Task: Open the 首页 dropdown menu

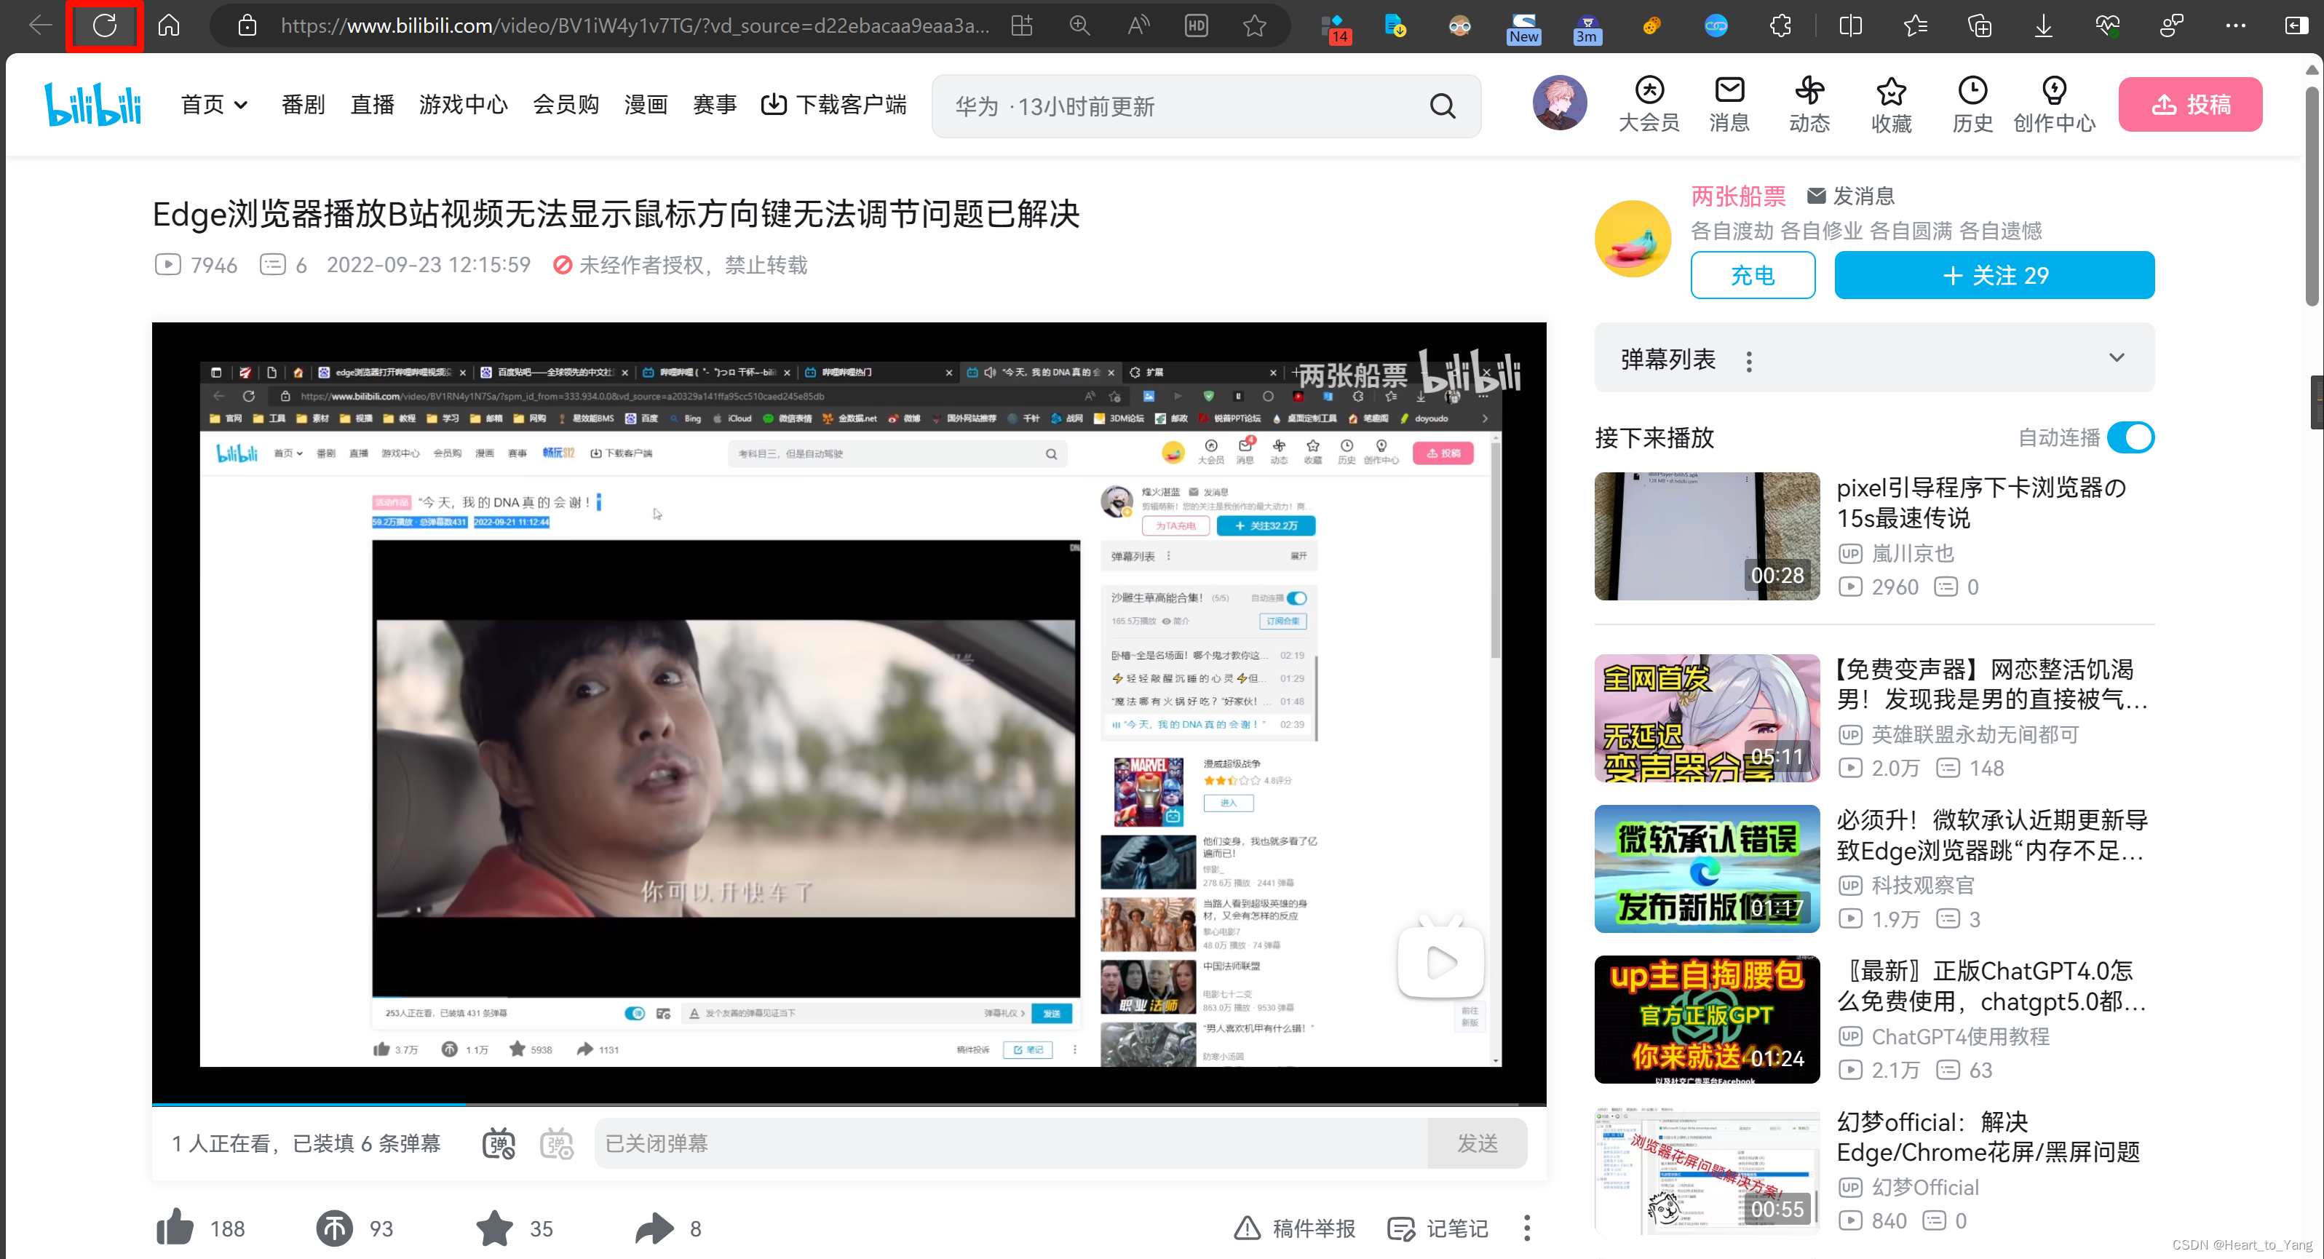Action: [214, 105]
